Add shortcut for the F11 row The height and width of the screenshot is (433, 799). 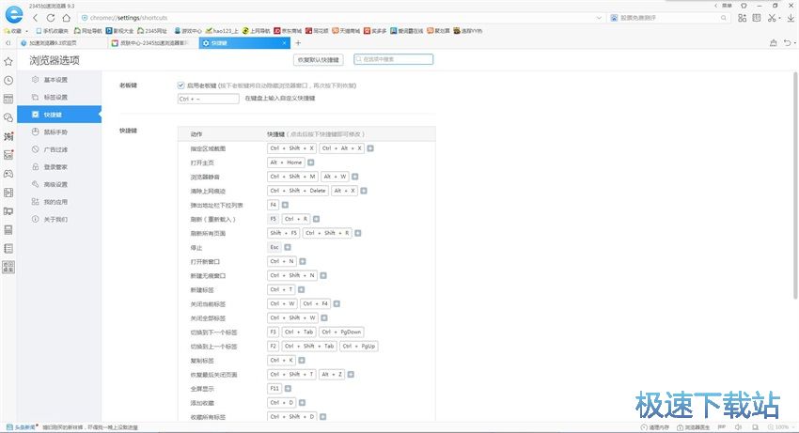pos(288,388)
